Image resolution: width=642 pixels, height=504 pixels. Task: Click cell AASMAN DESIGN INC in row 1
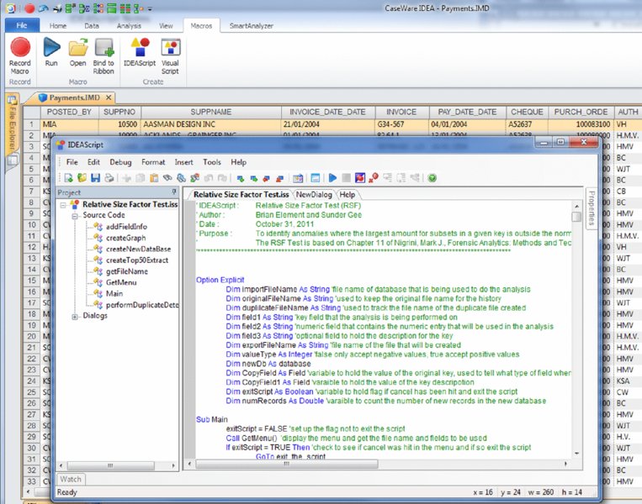click(211, 124)
